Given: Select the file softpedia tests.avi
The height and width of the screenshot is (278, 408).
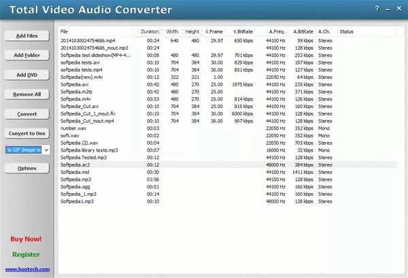Looking at the screenshot, I should click(x=80, y=63).
